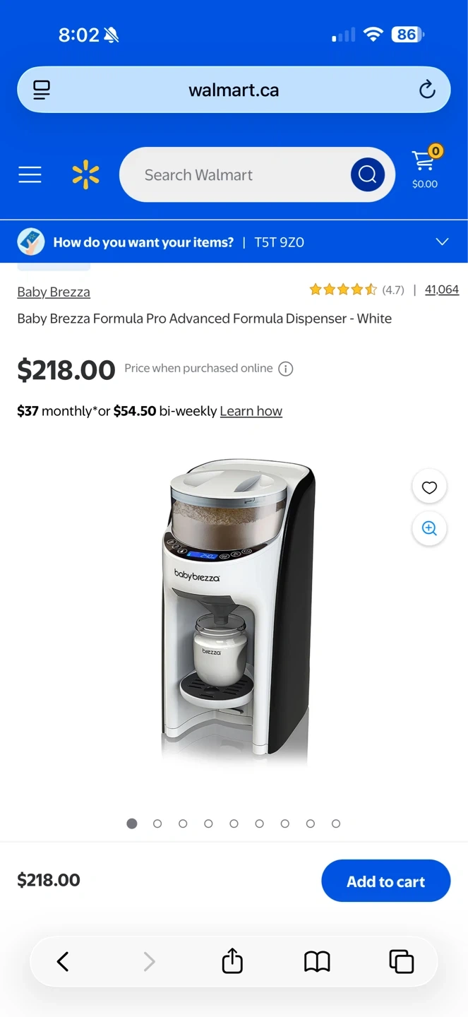Reload page with the refresh icon
This screenshot has height=1017, width=468.
(427, 90)
